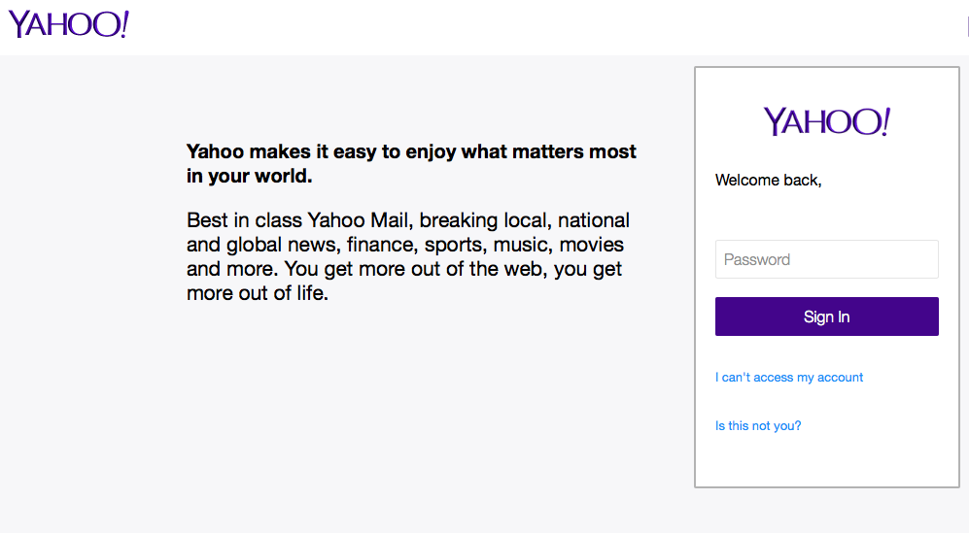Click the "Password" placeholder text
The width and height of the screenshot is (969, 533).
click(x=757, y=260)
